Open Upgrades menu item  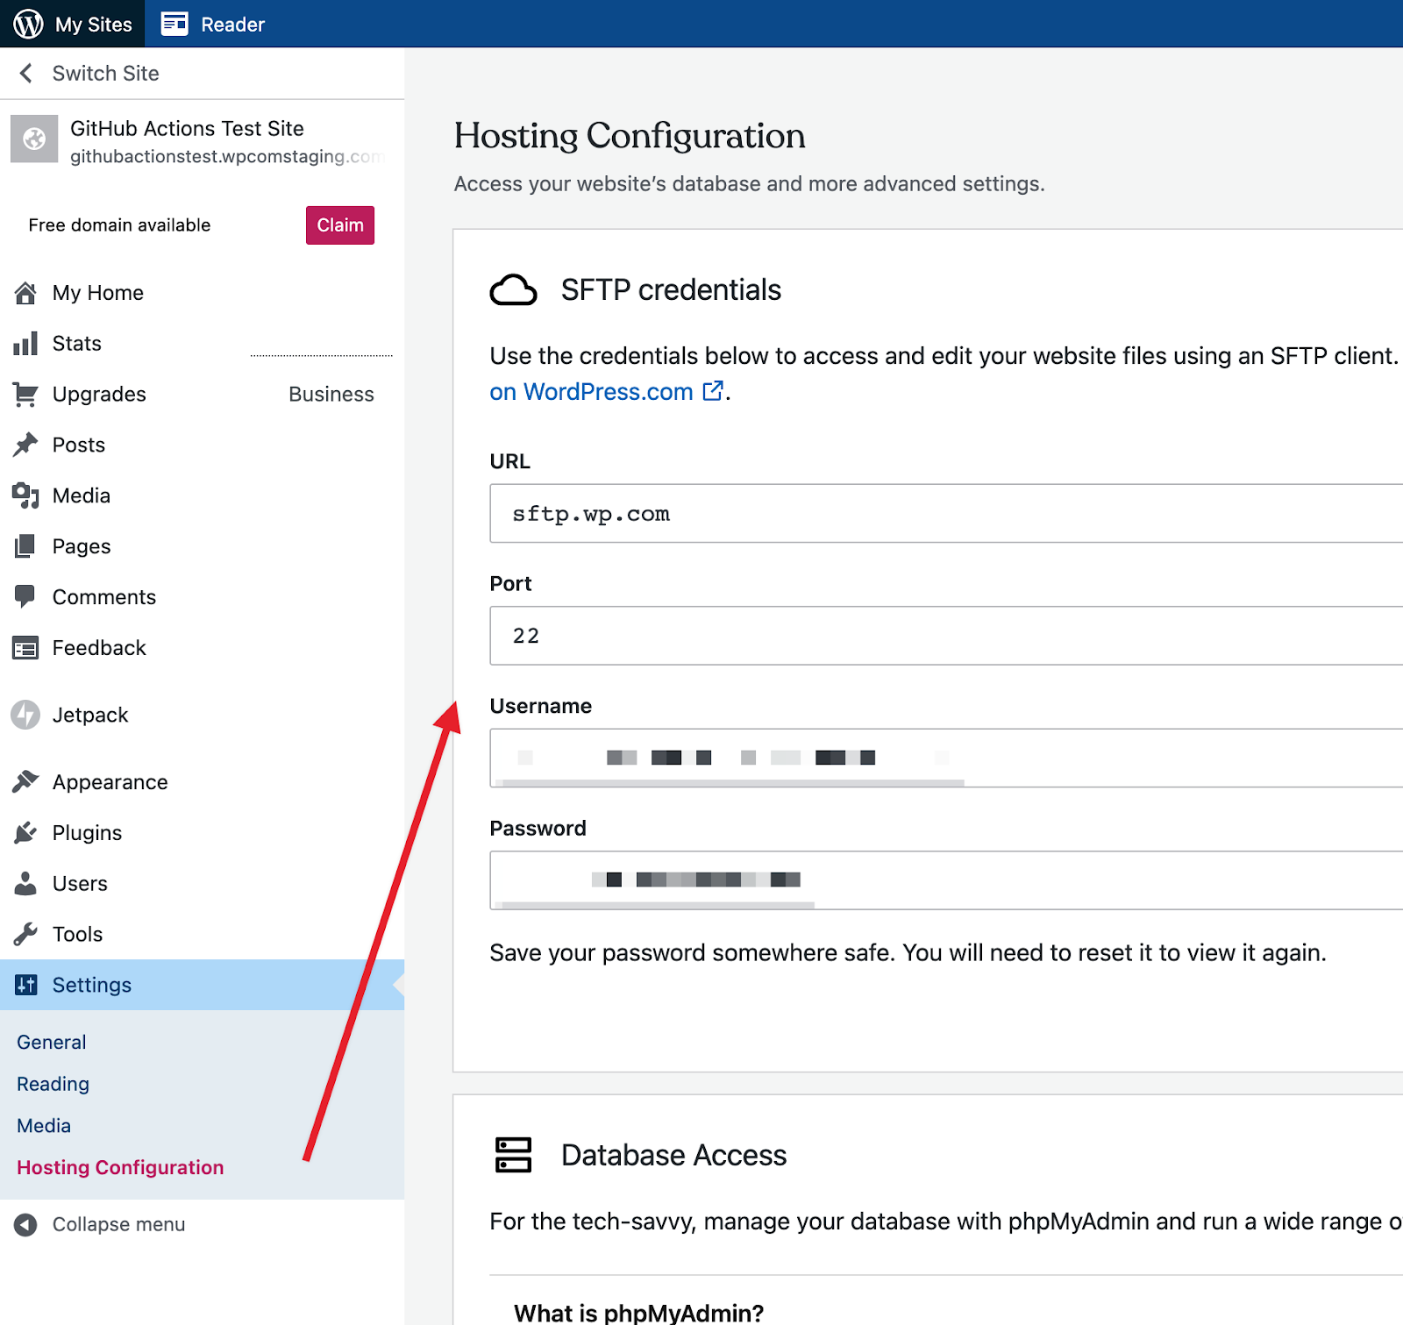pos(202,395)
